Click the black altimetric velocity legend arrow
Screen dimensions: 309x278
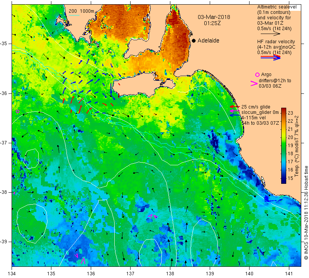click(271, 34)
